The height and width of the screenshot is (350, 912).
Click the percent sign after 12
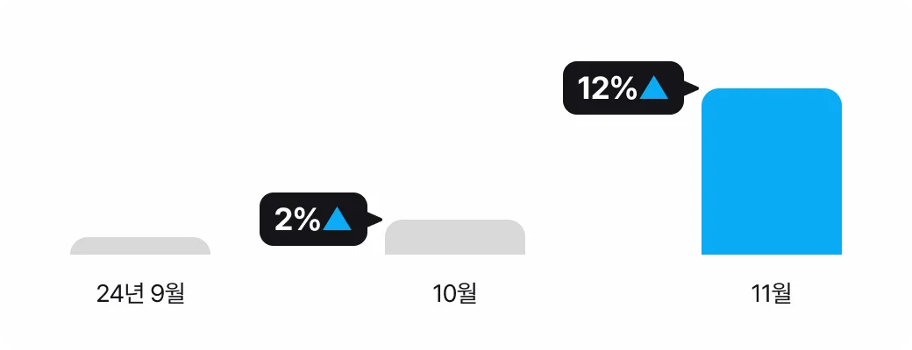point(623,88)
